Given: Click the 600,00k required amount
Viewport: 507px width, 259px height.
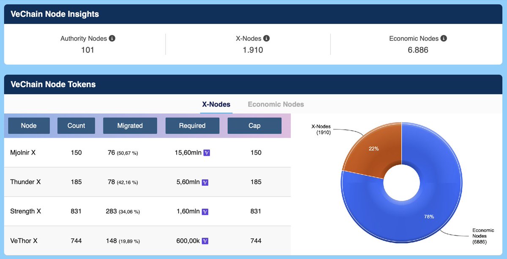Looking at the screenshot, I should pos(188,241).
